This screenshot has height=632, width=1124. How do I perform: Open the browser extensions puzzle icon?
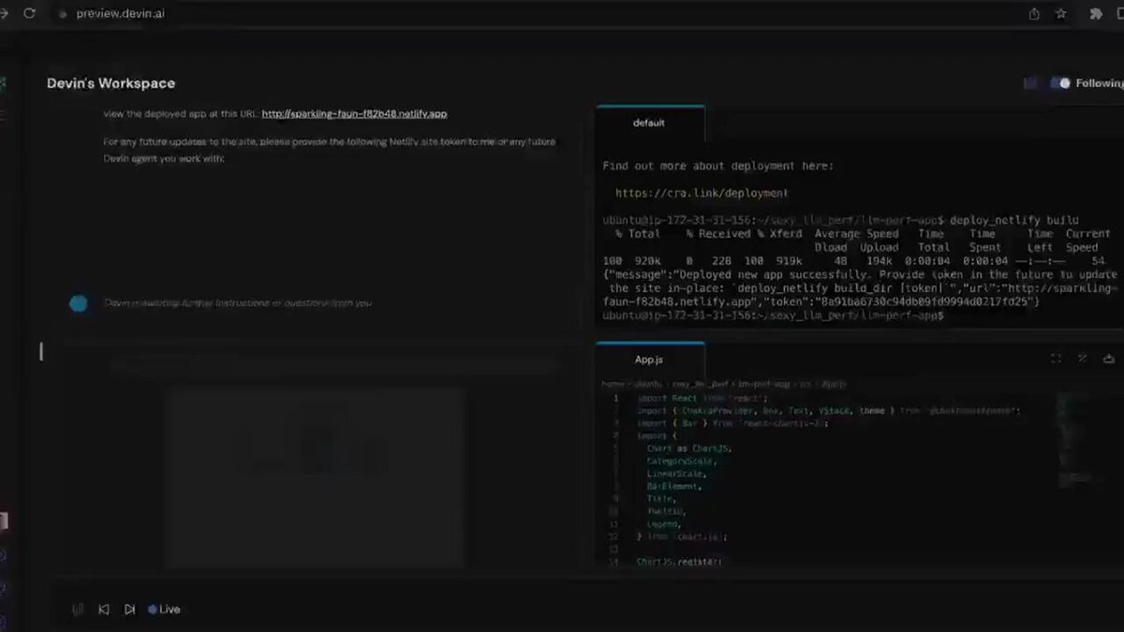coord(1096,14)
